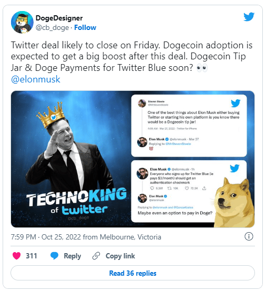
Task: Click the Copy link text
Action: tap(120, 256)
